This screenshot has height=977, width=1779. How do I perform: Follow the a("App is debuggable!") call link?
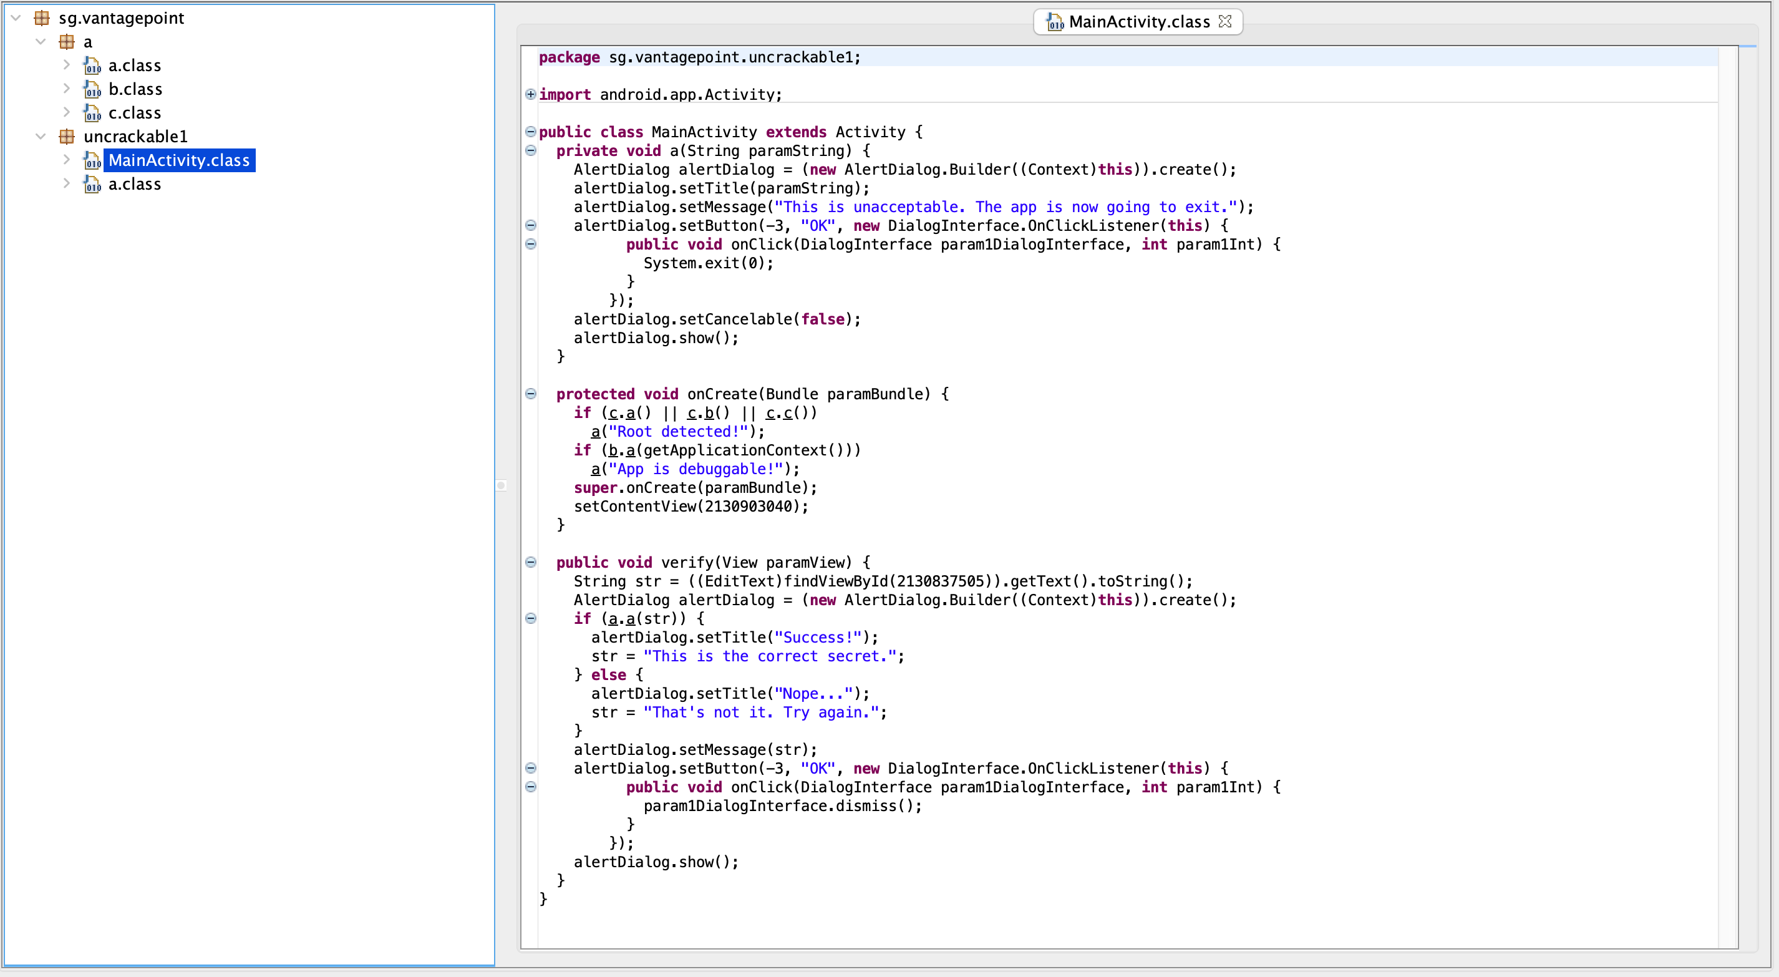point(595,469)
